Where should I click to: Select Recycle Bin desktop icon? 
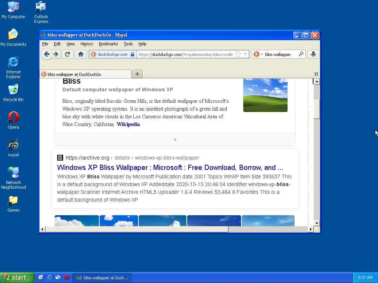pyautogui.click(x=13, y=93)
